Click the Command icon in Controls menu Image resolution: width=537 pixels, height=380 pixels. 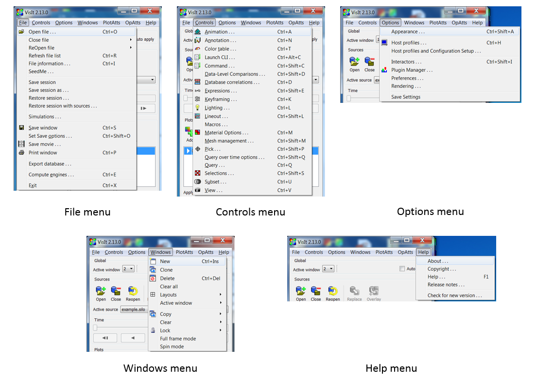pos(198,66)
